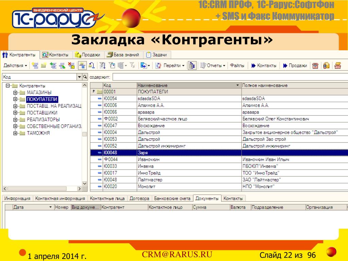Screen dimensions: 348x261
Task: Expand the ПОСТАВЩИКИ tree folder
Action: tap(15, 113)
